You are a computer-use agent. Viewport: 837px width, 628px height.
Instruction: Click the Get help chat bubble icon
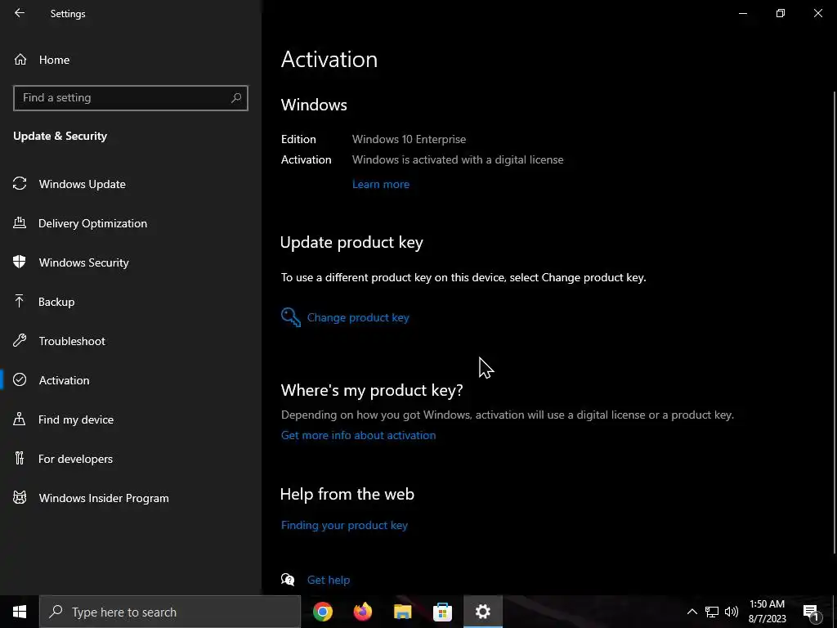[x=288, y=580]
